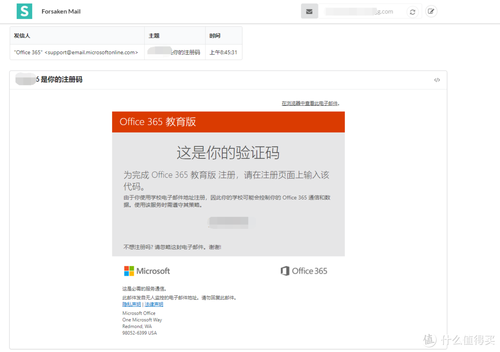The image size is (500, 352).
Task: Click the 你的注册码 subject cell
Action: pyautogui.click(x=175, y=52)
